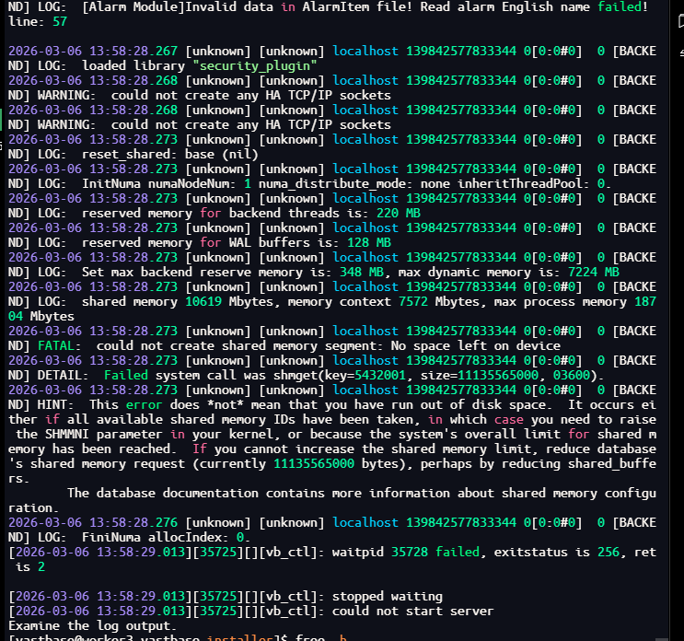Viewport: 684px width, 641px height.
Task: Click the "7224 MB" dynamic memory value
Action: (593, 273)
